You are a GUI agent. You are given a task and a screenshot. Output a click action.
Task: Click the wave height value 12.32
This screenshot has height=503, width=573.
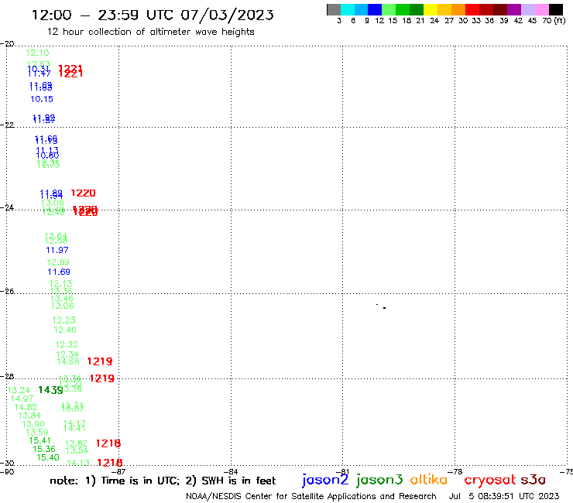pyautogui.click(x=67, y=344)
